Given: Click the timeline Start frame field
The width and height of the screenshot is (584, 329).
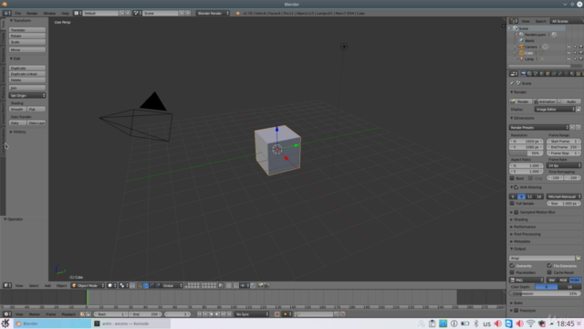Looking at the screenshot, I should point(111,314).
